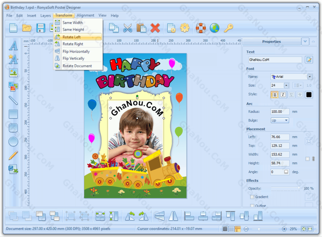Click bottom toolbar rotate right icon

pos(143,216)
